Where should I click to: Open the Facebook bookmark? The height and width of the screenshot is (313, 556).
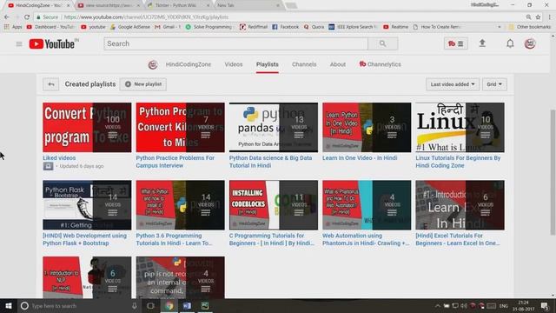286,27
